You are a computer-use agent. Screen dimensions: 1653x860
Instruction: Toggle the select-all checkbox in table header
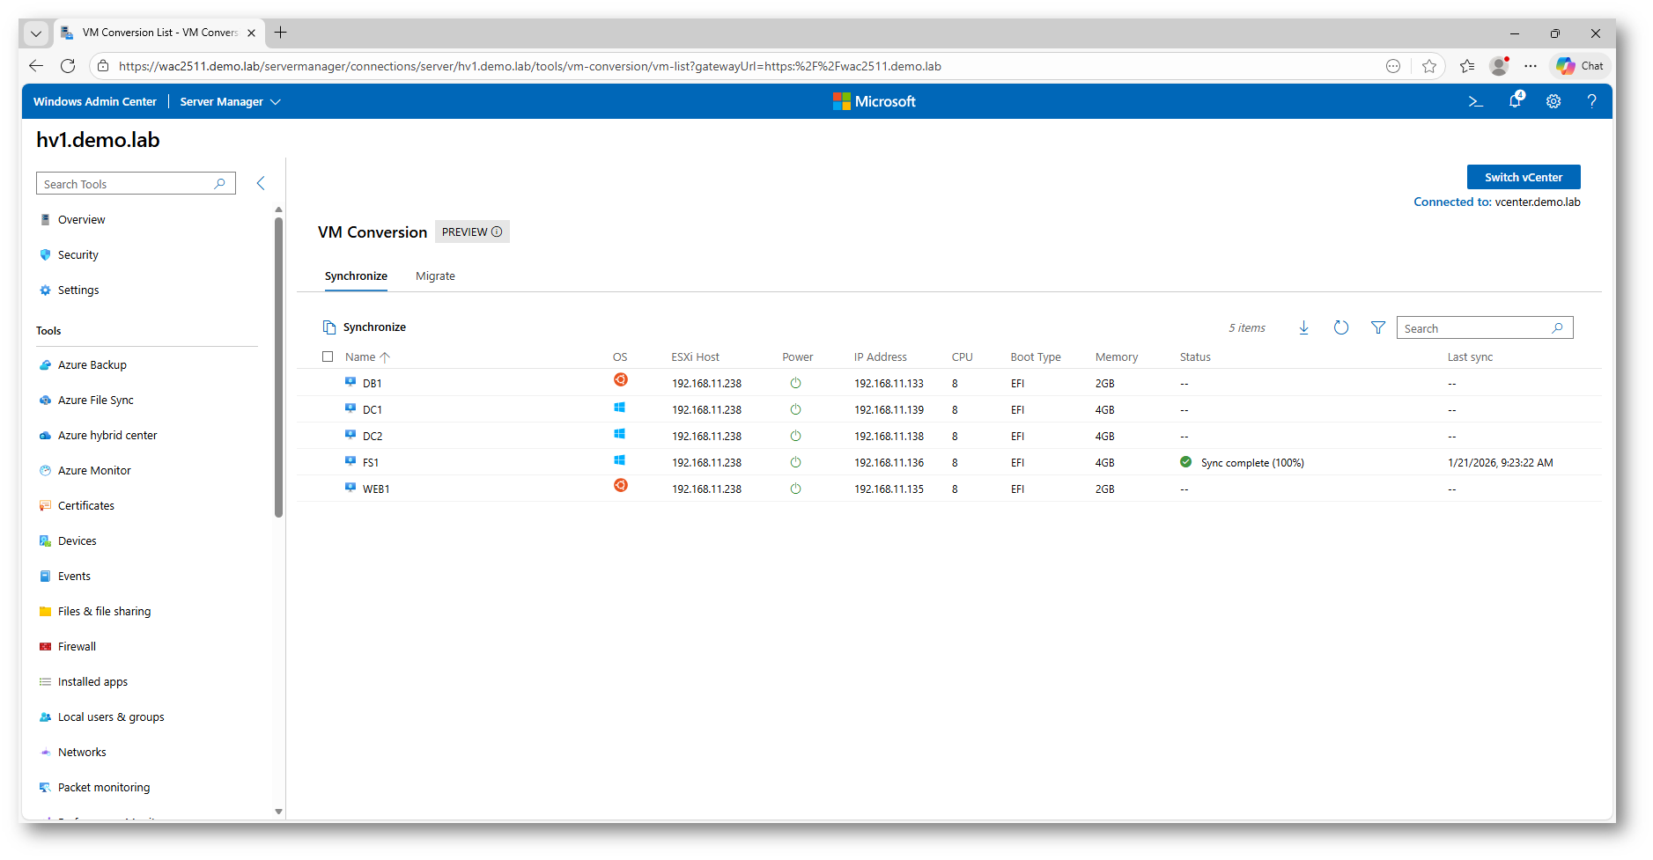pyautogui.click(x=328, y=357)
